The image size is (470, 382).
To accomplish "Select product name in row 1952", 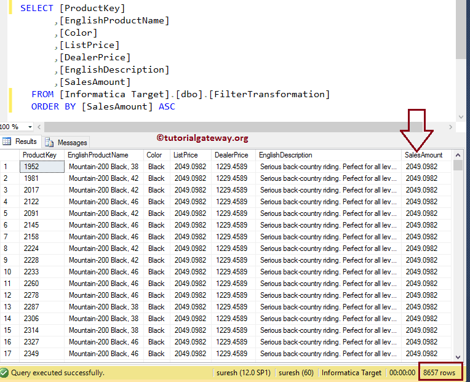I will tap(104, 167).
